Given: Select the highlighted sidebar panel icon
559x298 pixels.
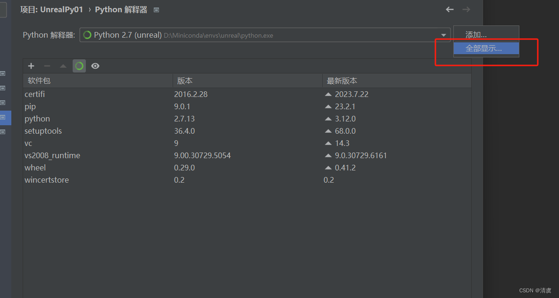Looking at the screenshot, I should 6,118.
